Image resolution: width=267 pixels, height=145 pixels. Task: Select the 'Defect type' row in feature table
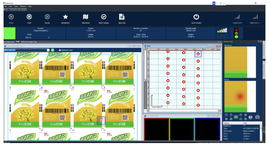coord(241,131)
